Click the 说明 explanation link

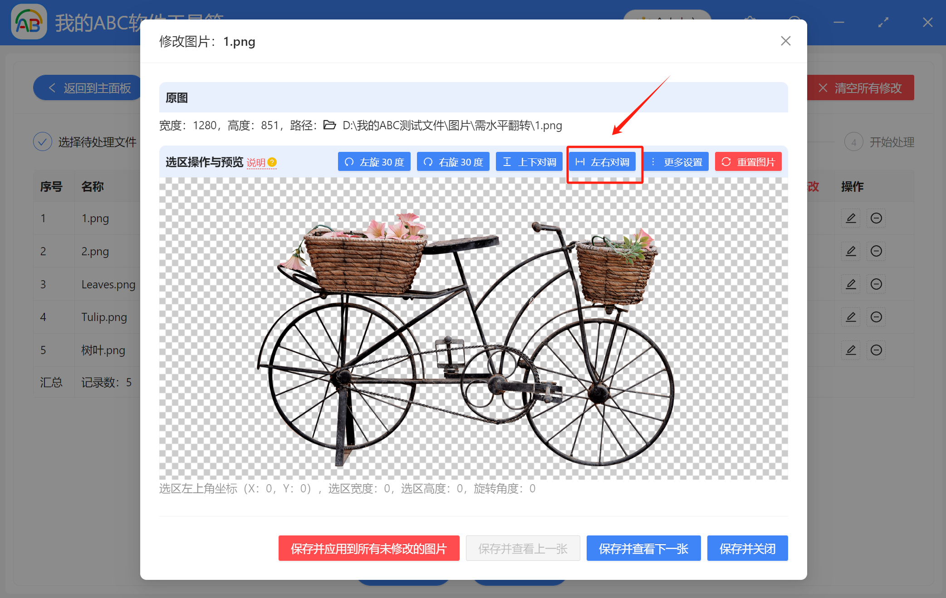(x=256, y=163)
